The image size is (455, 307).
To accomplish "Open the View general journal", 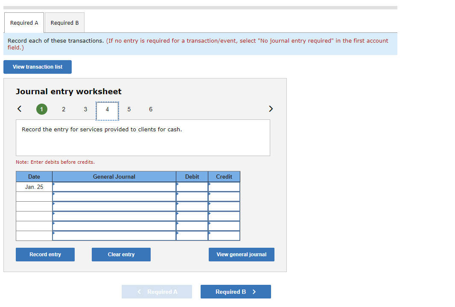I will (x=241, y=255).
